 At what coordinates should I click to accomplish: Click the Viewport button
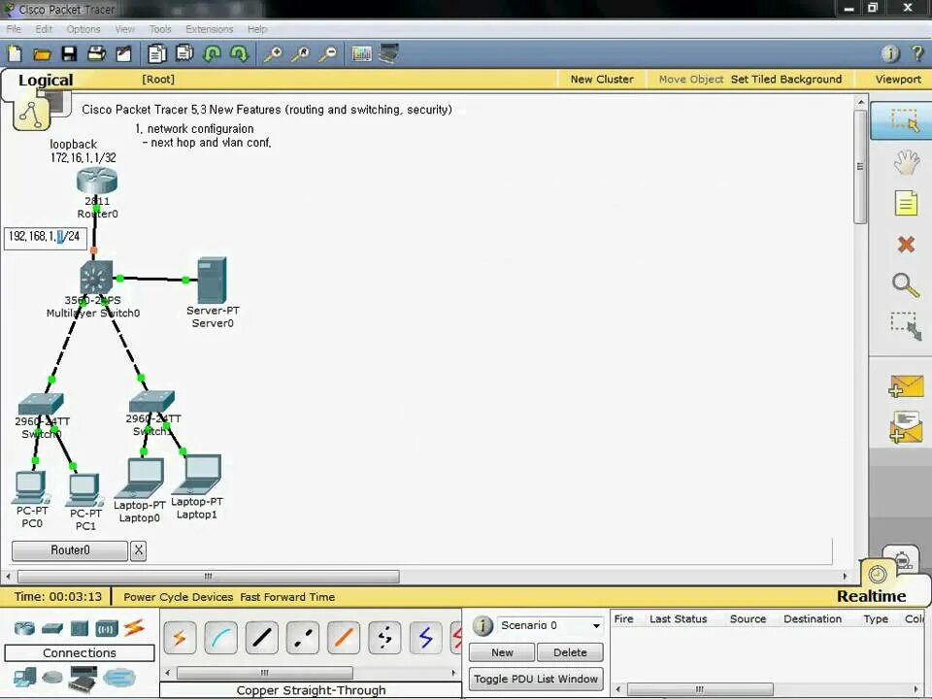pyautogui.click(x=897, y=79)
